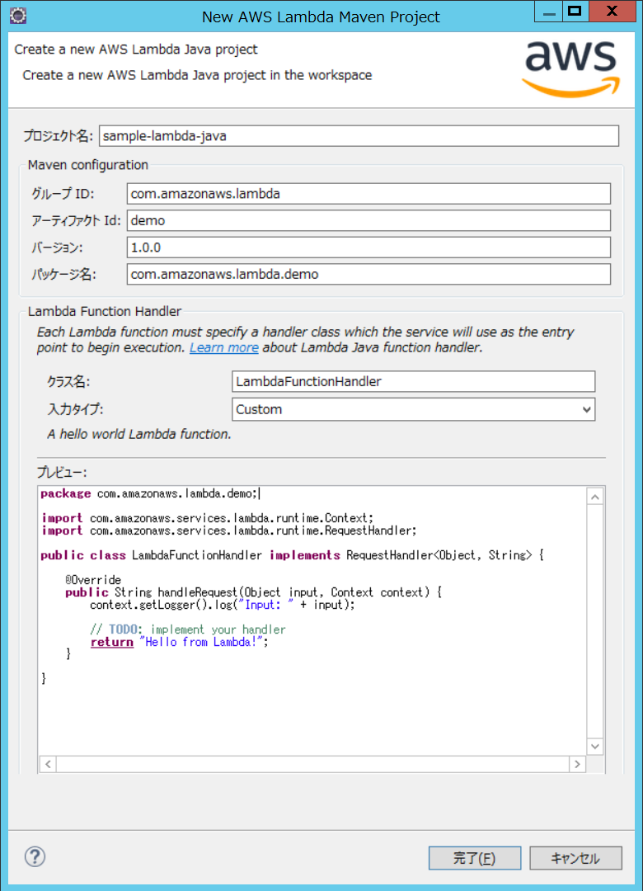643x891 pixels.
Task: Click the import ...runtime.RequestHandler line
Action: (x=229, y=530)
